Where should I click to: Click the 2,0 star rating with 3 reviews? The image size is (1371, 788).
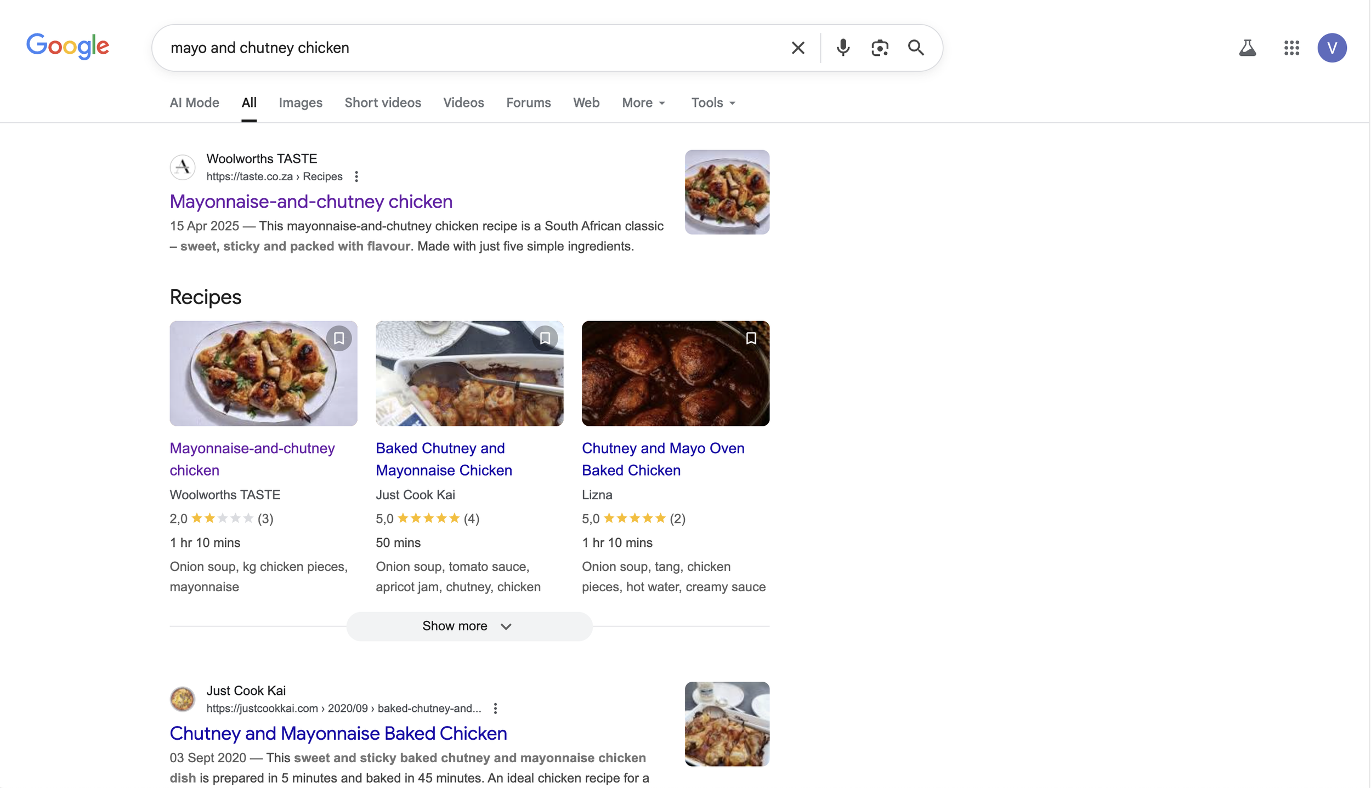tap(222, 518)
